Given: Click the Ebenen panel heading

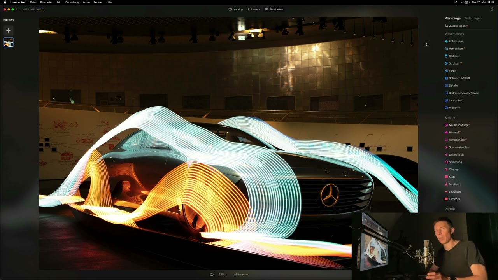Looking at the screenshot, I should point(8,20).
